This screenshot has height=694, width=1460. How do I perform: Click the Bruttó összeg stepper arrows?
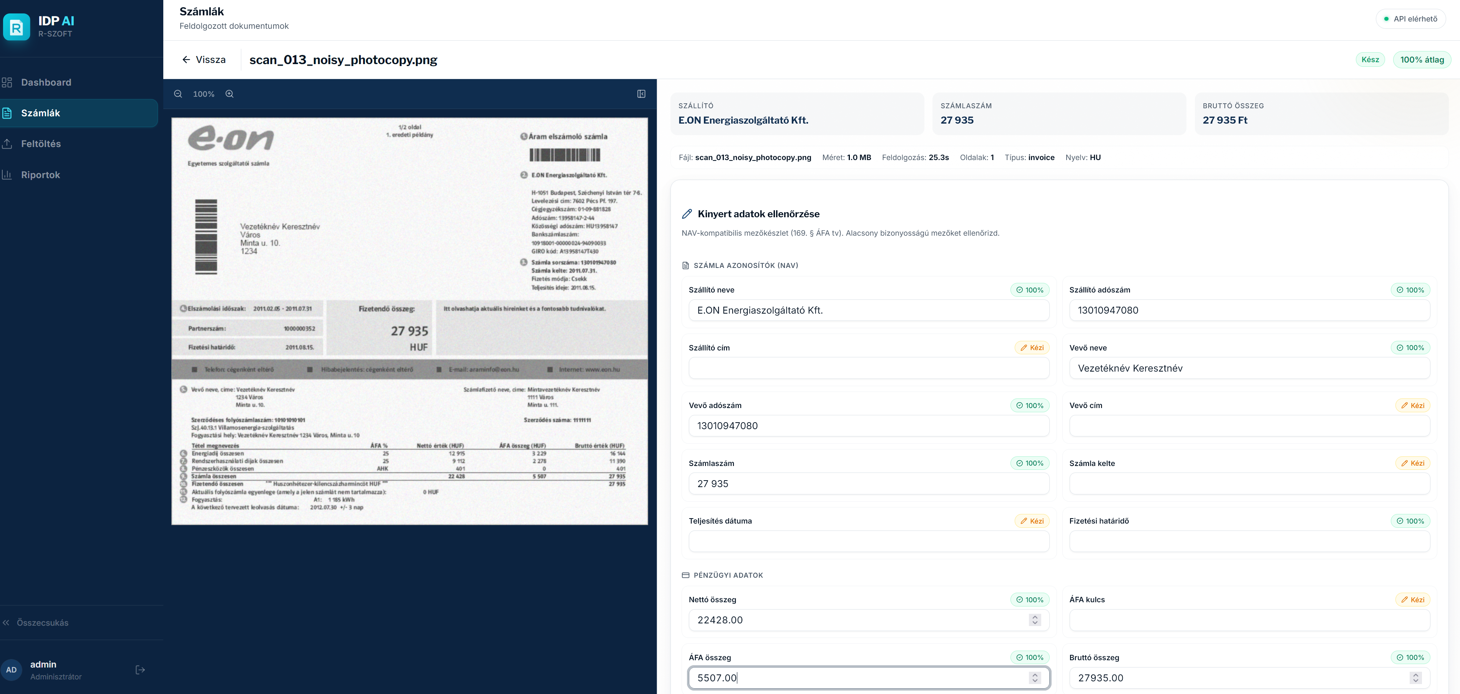1415,677
